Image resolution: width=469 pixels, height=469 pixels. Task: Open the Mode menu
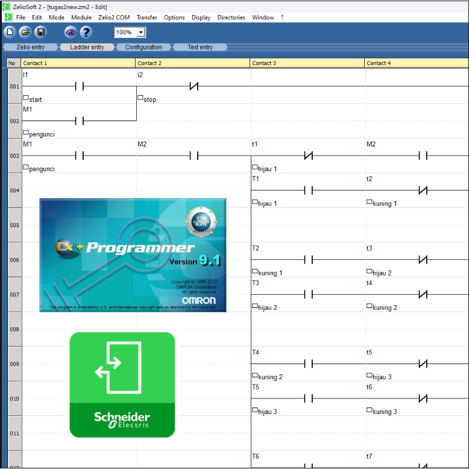pos(57,17)
